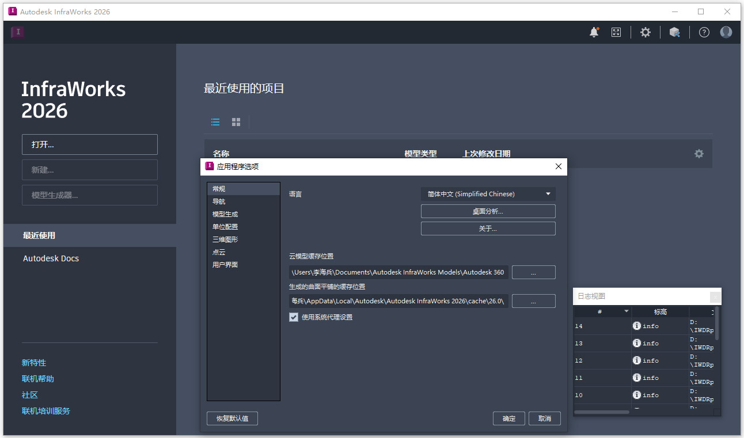Select the 导航 settings category
Screen dimensions: 744x438
click(x=219, y=201)
